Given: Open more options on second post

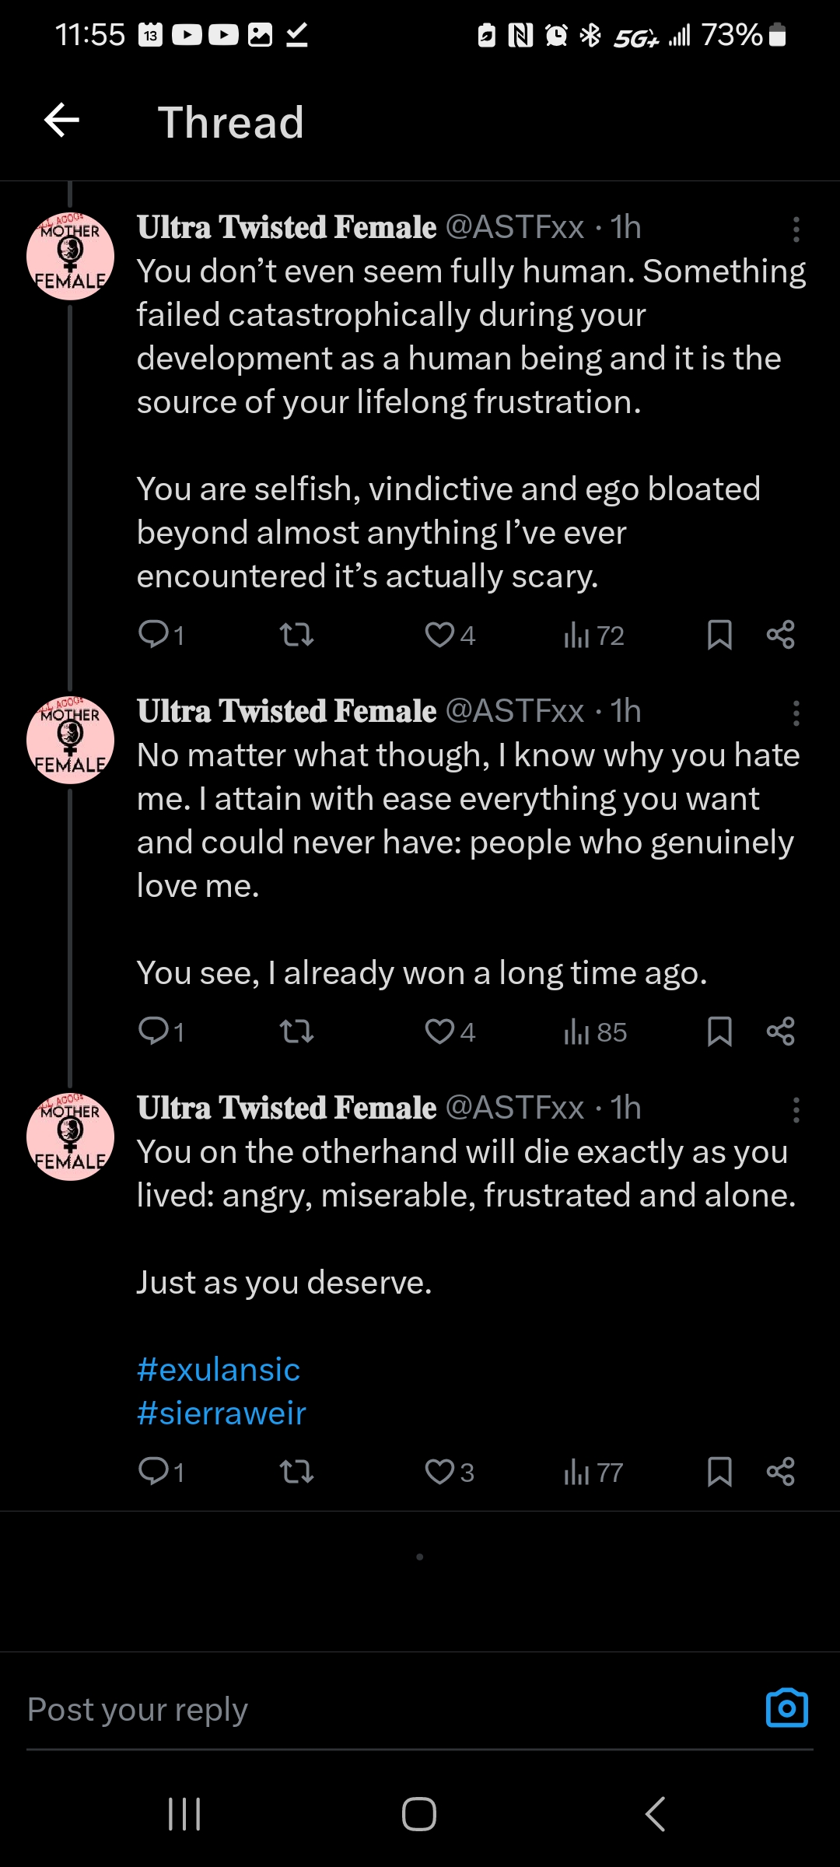Looking at the screenshot, I should pos(796,713).
